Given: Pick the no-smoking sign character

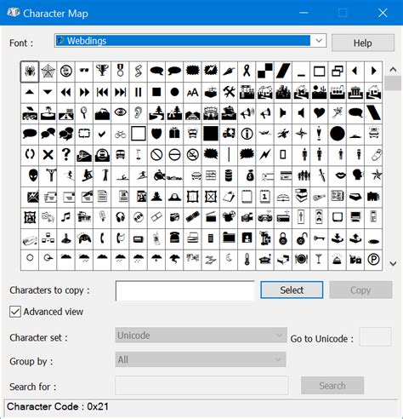Looking at the screenshot, I should click(x=193, y=155).
